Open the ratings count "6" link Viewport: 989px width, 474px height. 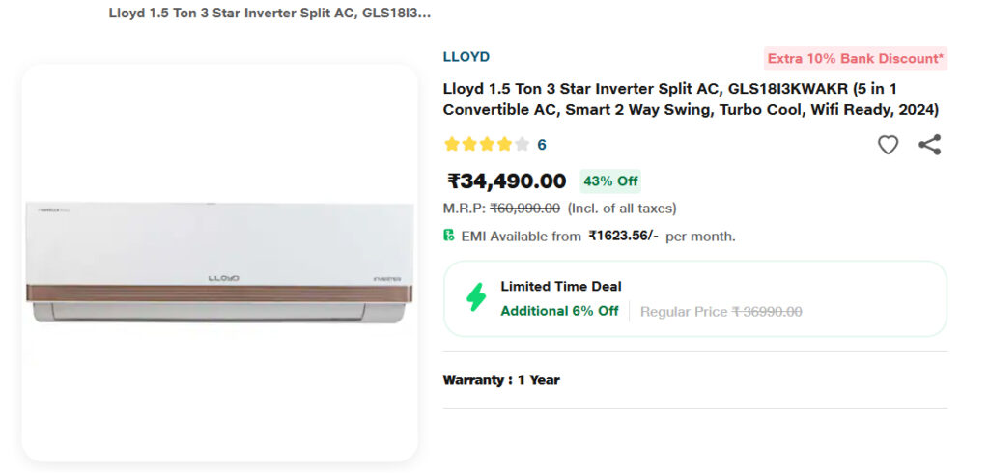tap(542, 145)
